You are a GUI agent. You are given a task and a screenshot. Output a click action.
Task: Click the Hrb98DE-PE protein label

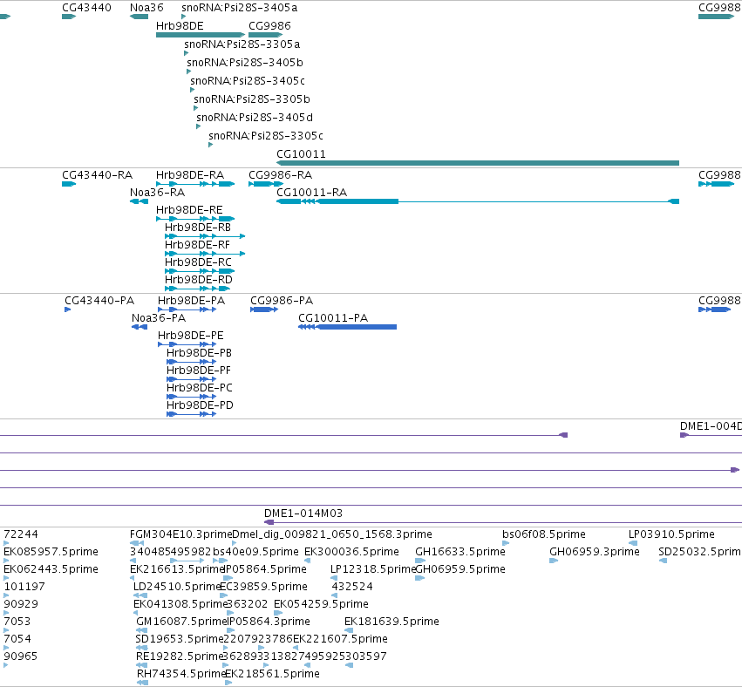[191, 336]
